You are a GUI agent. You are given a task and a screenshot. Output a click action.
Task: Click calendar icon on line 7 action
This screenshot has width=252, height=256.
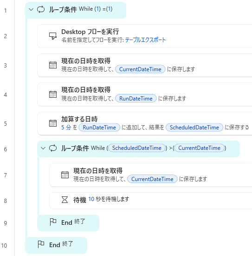click(x=65, y=175)
